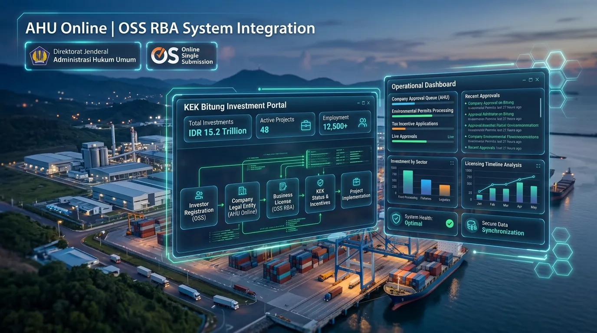Click the Investor Registration people icon
The image size is (597, 333).
pyautogui.click(x=199, y=195)
